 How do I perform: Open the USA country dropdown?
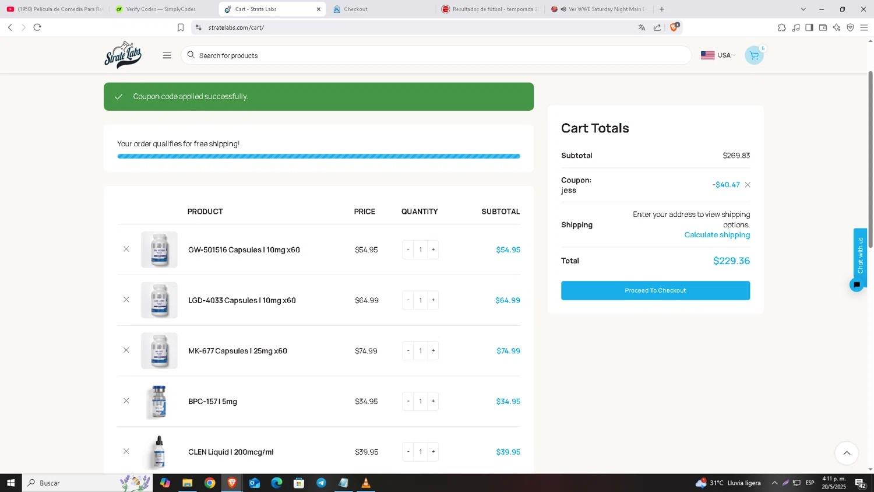[718, 55]
